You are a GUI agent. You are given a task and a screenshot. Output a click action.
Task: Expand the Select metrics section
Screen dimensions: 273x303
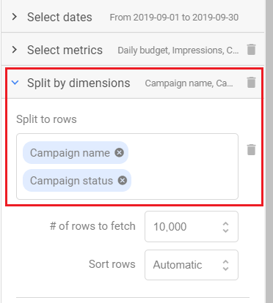[x=15, y=50]
